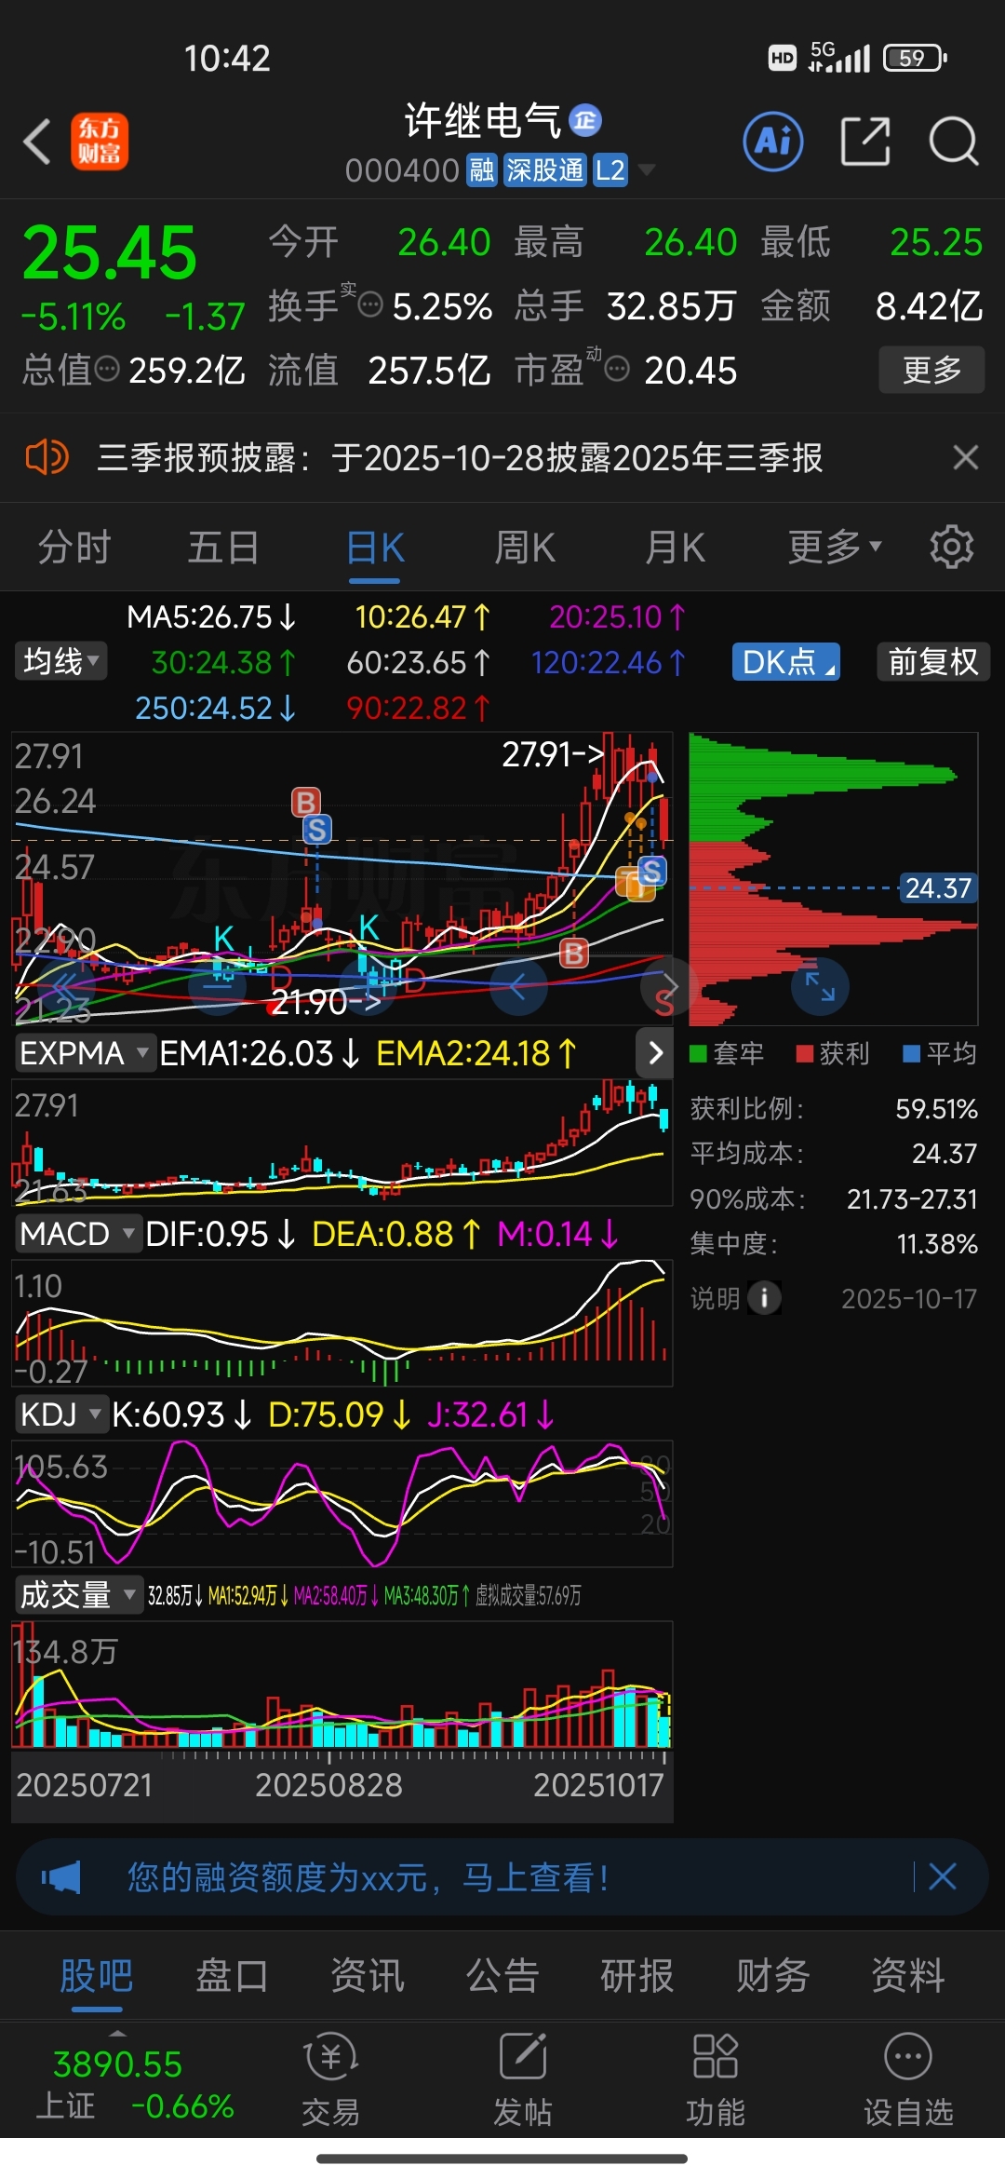Tap the red 获利 legend swatch

805,1053
